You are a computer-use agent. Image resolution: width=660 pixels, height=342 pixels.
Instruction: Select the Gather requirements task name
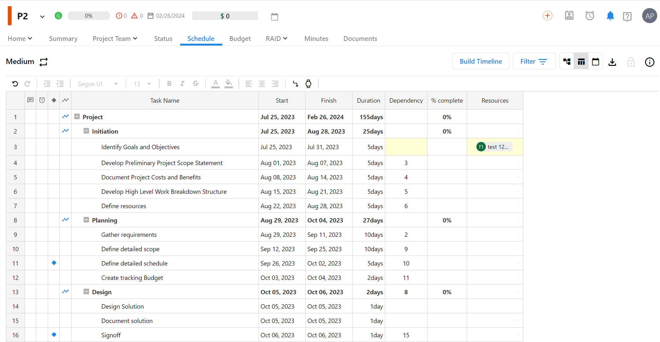point(129,235)
